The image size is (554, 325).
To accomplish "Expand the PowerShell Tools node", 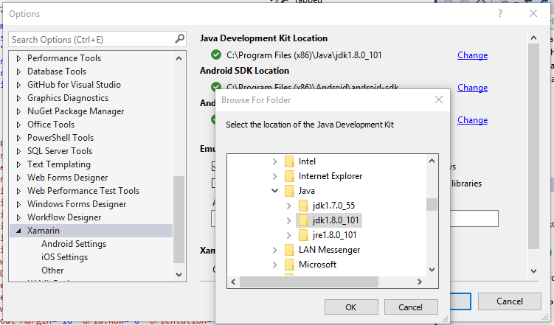I will pos(18,138).
